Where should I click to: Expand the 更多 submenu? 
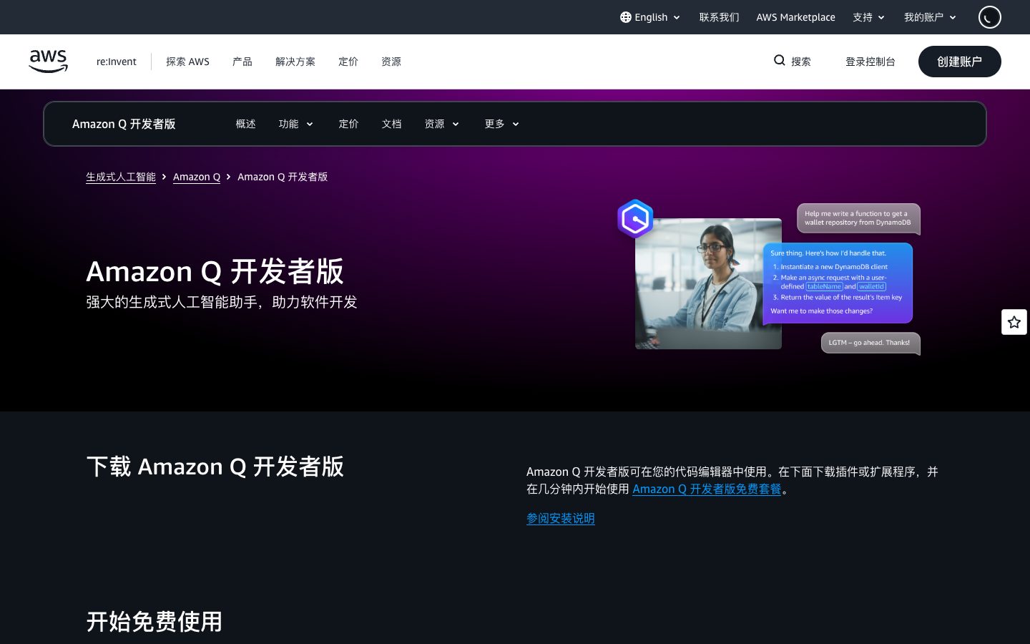point(502,124)
